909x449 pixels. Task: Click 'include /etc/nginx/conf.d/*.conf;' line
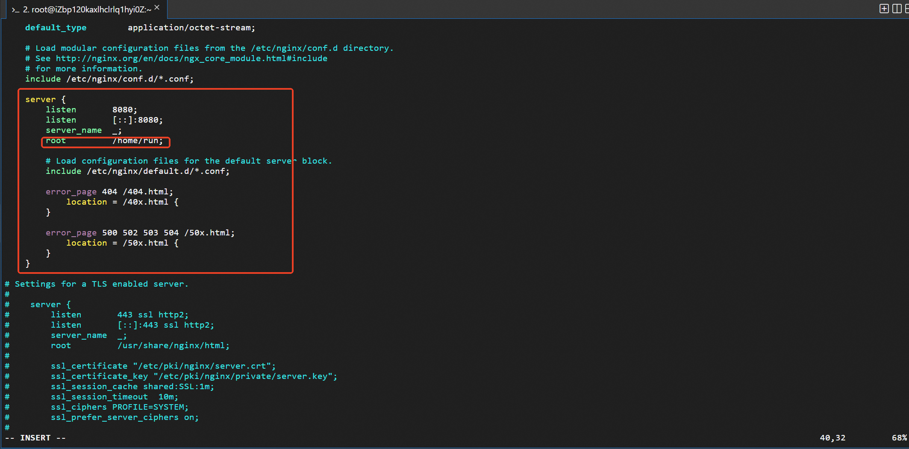point(109,79)
